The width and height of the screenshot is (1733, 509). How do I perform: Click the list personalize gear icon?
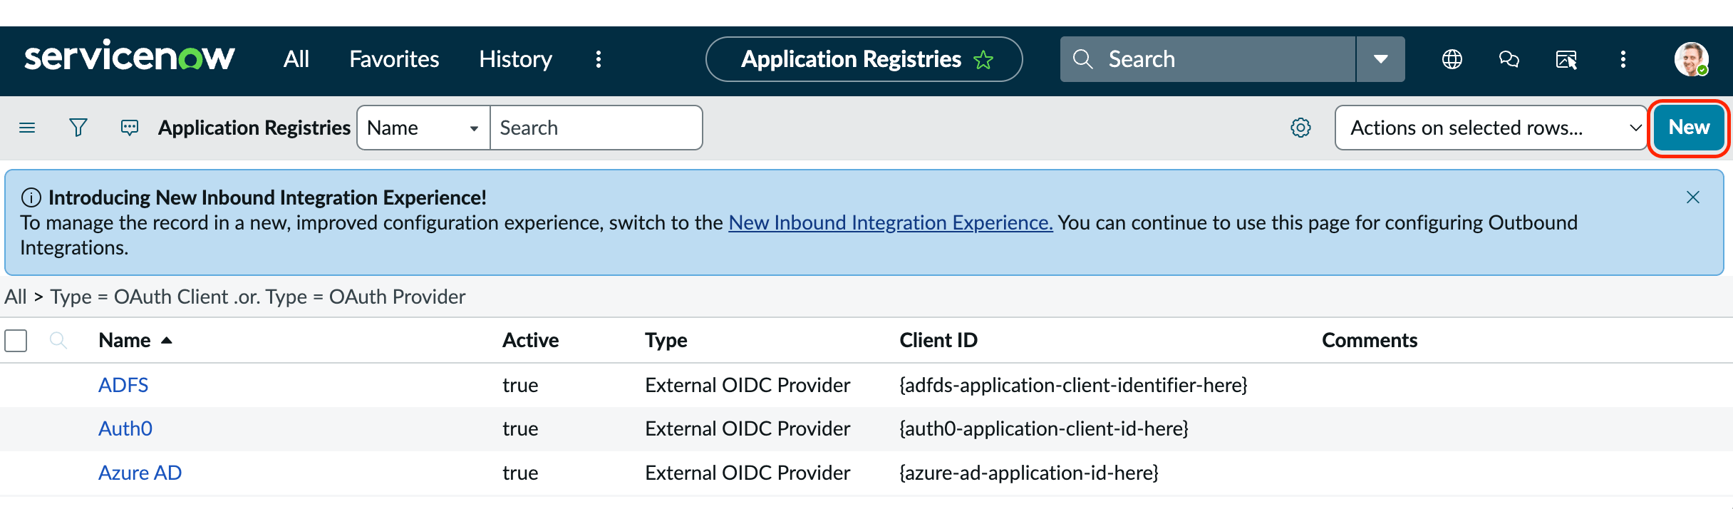[x=1300, y=128]
